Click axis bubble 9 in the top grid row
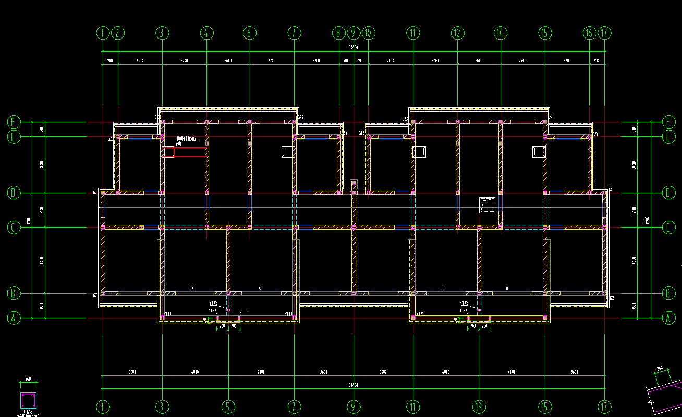Viewport: 682px width, 417px height. pos(353,33)
